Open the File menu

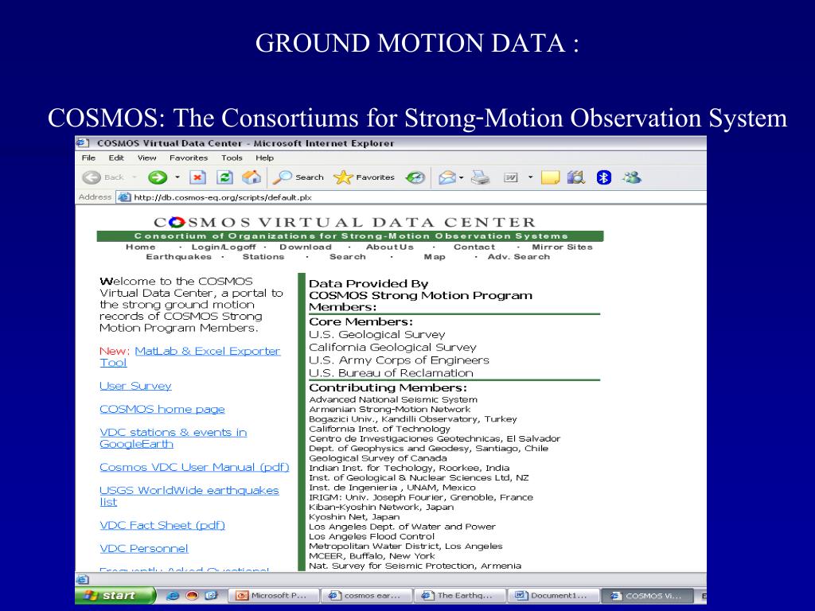click(88, 158)
